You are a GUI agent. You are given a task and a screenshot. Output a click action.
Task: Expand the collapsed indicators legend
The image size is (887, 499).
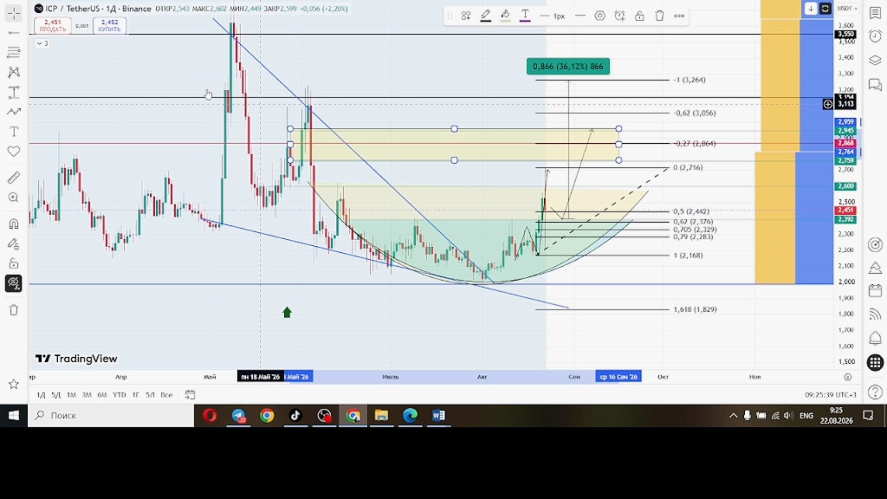pos(42,43)
